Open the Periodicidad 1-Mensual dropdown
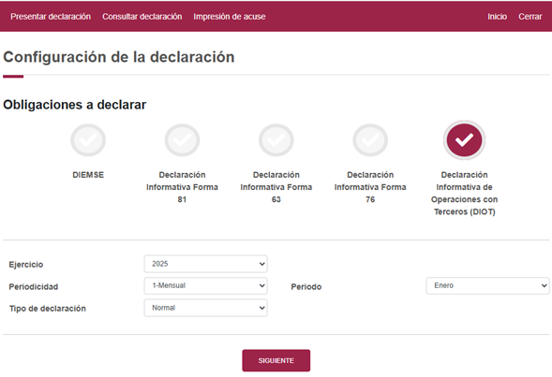552x377 pixels. [x=205, y=285]
